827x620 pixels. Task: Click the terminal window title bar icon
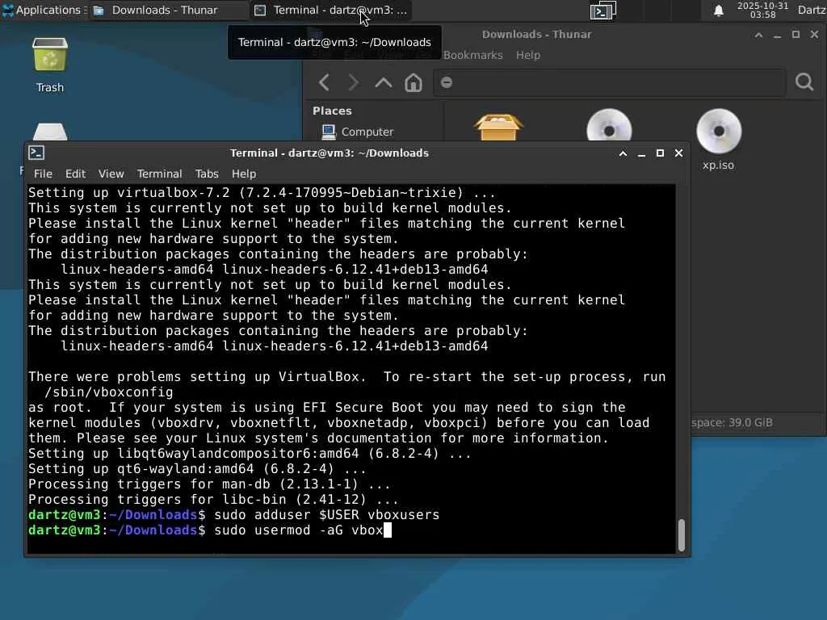(x=36, y=153)
